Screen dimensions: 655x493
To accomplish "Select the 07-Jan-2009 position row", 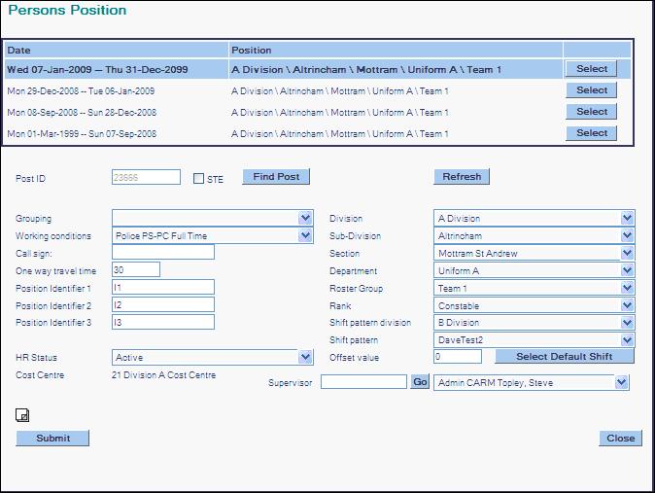I will click(x=591, y=69).
